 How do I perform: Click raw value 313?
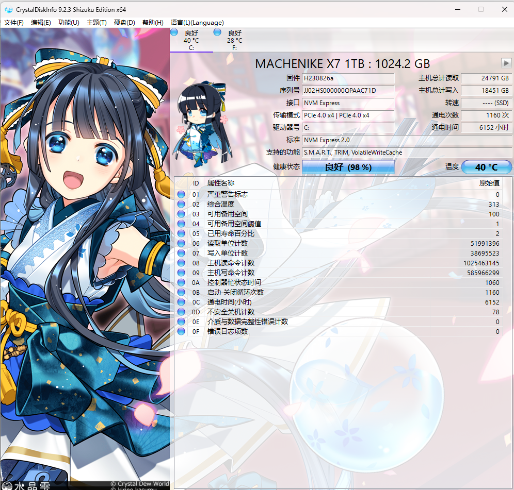click(494, 205)
